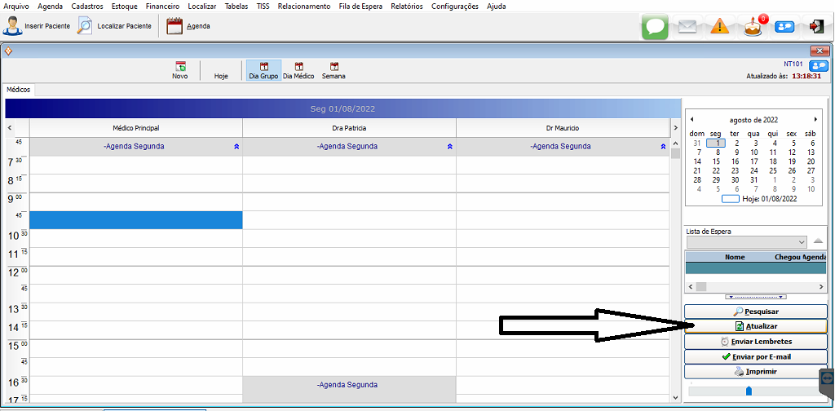Image resolution: width=835 pixels, height=411 pixels.
Task: Open the birthday cake notifications icon
Action: tap(753, 26)
